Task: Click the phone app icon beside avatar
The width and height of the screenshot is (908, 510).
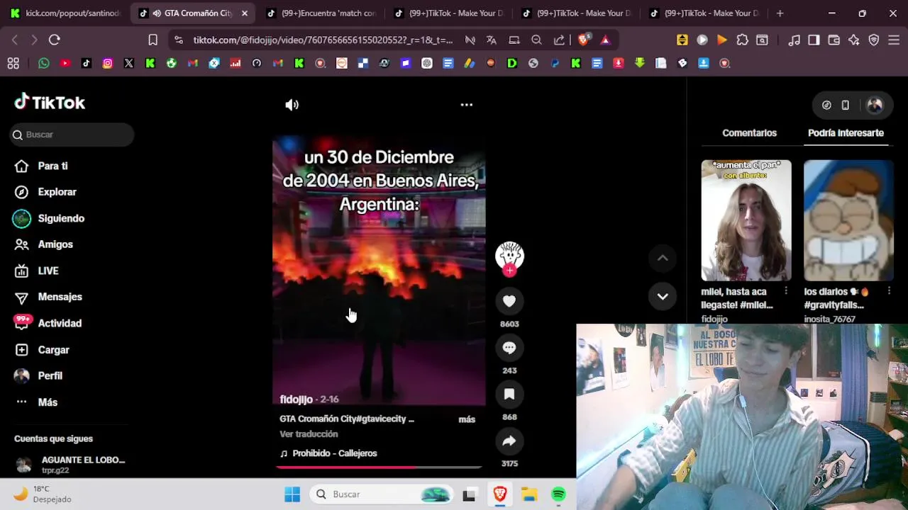Action: tap(846, 105)
